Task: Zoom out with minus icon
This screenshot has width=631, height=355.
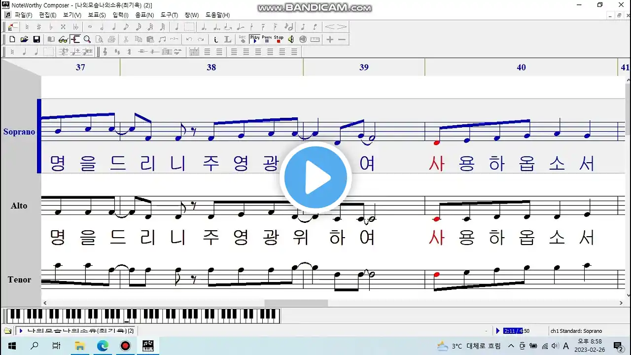Action: coord(342,39)
